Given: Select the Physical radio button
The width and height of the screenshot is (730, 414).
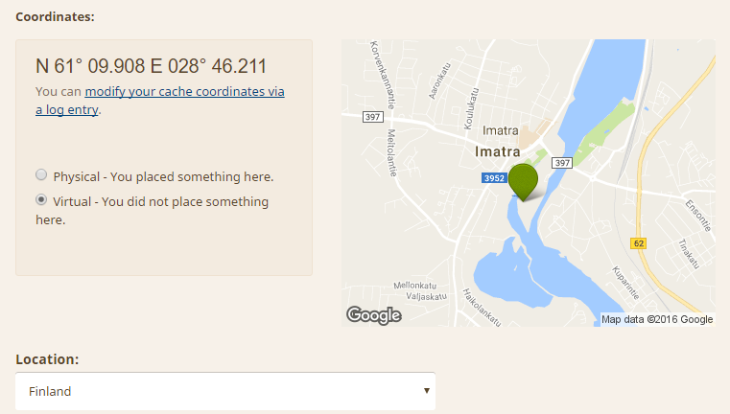Looking at the screenshot, I should tap(41, 175).
